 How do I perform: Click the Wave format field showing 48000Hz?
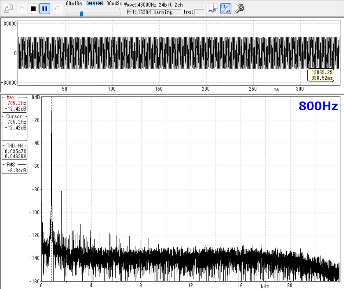(170, 5)
